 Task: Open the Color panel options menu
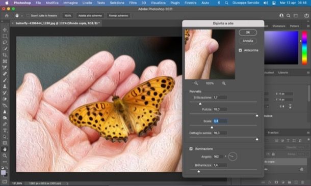tap(308, 26)
